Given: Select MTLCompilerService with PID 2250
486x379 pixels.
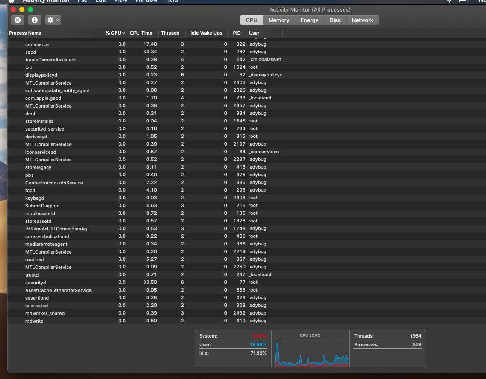Looking at the screenshot, I should [x=247, y=267].
